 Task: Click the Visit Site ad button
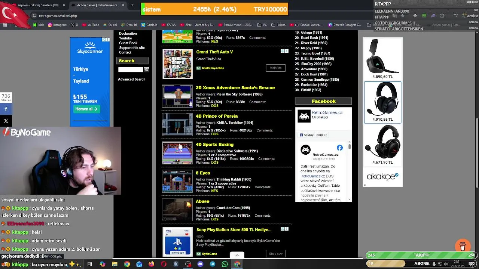tap(276, 68)
